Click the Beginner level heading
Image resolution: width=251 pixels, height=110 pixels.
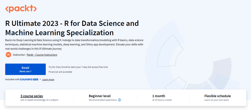[100, 96]
